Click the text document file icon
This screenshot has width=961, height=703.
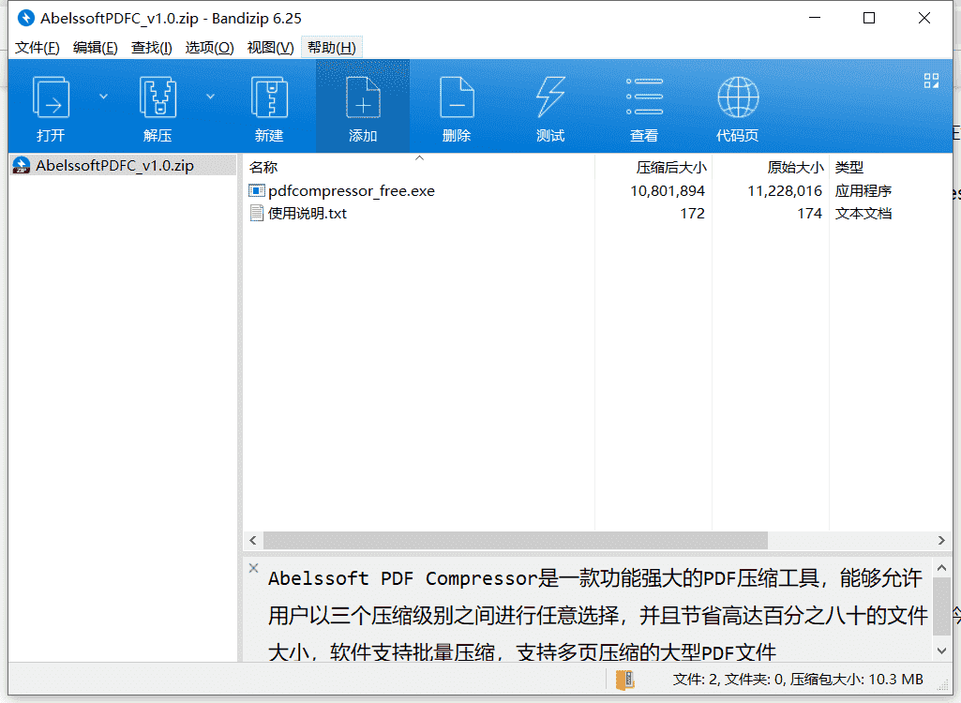coord(257,214)
